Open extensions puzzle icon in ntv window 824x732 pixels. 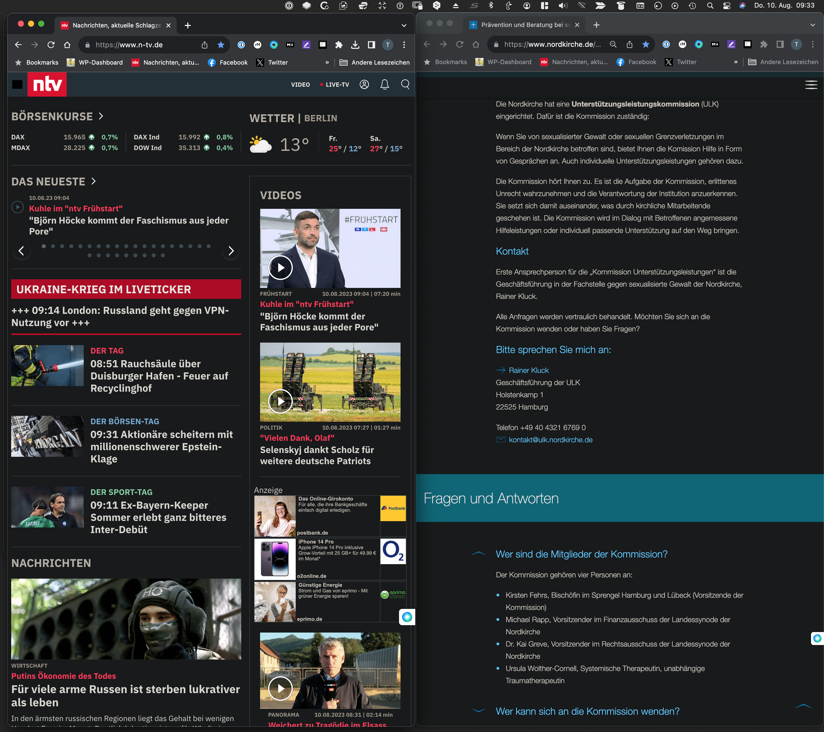[x=339, y=45]
